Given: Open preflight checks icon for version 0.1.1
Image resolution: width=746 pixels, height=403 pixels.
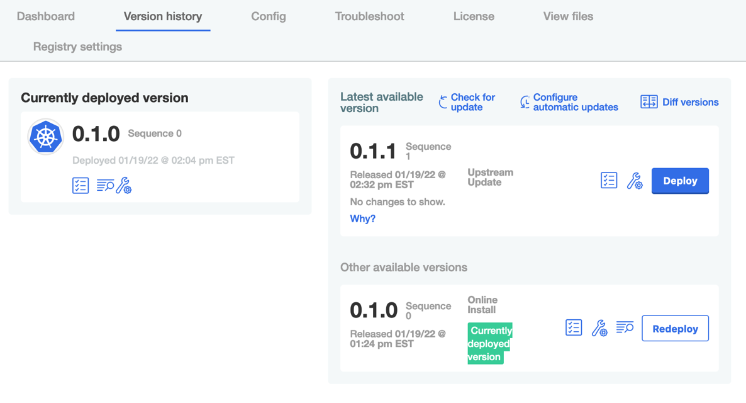Looking at the screenshot, I should pyautogui.click(x=608, y=181).
